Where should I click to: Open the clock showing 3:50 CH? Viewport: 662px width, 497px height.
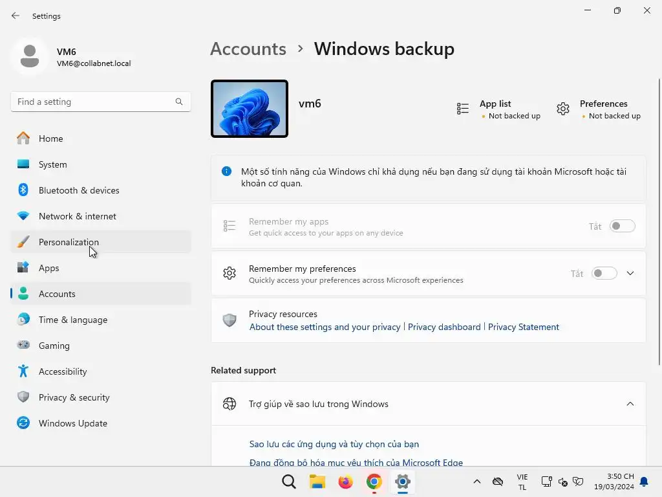pos(614,481)
